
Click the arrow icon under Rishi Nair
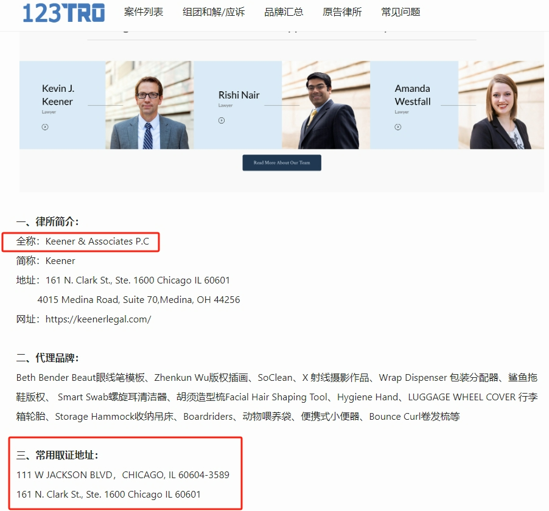coord(222,120)
